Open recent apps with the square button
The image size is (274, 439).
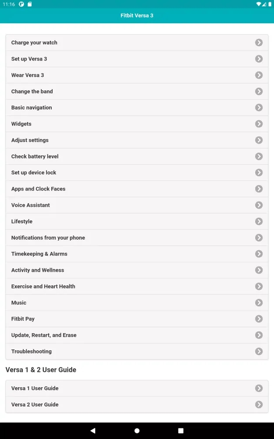(181, 431)
